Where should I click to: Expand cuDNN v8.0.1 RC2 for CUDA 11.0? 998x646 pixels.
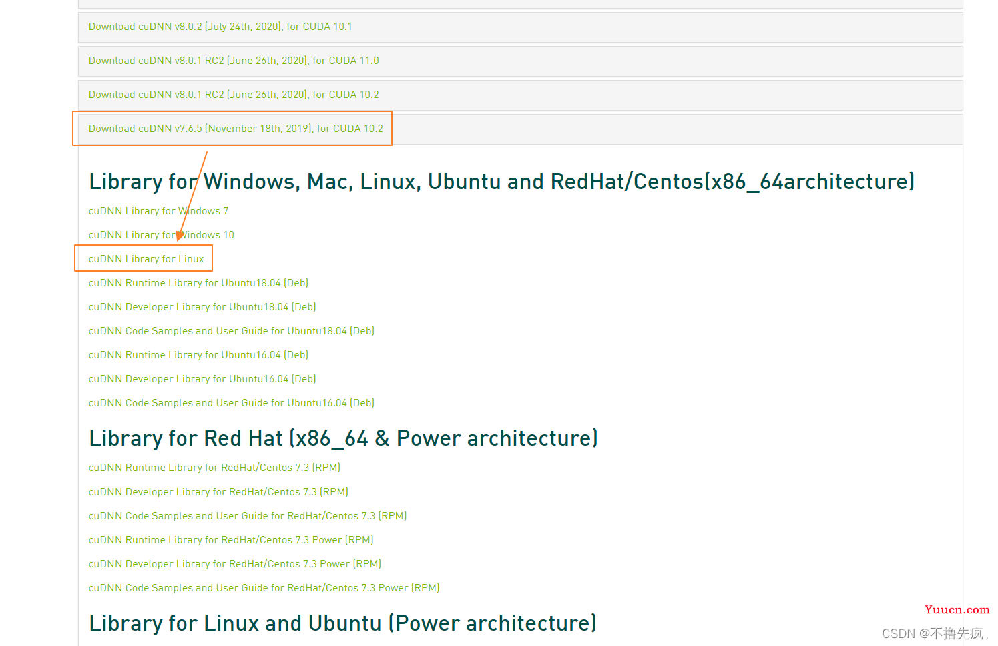[x=234, y=61]
